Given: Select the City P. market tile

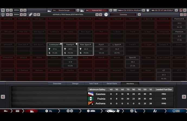Looking at the screenshot, I should click(70, 61).
